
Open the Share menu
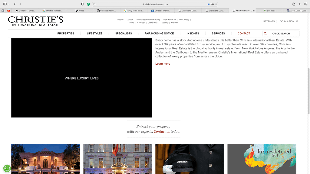click(x=294, y=4)
